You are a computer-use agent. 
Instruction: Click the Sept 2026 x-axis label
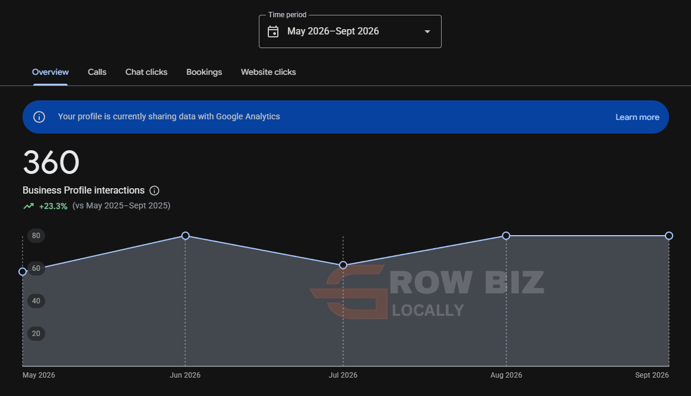pos(652,375)
